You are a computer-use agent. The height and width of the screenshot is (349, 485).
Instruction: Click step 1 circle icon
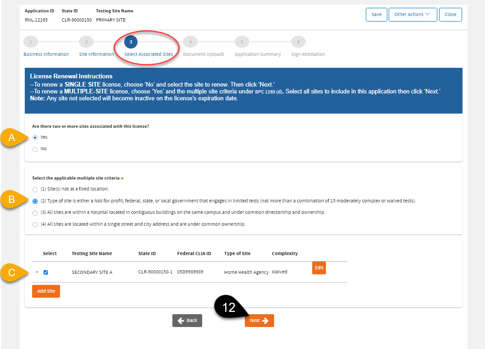click(31, 42)
